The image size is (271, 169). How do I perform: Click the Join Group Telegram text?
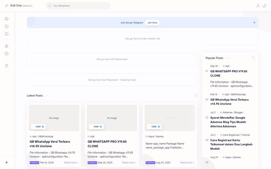[132, 23]
